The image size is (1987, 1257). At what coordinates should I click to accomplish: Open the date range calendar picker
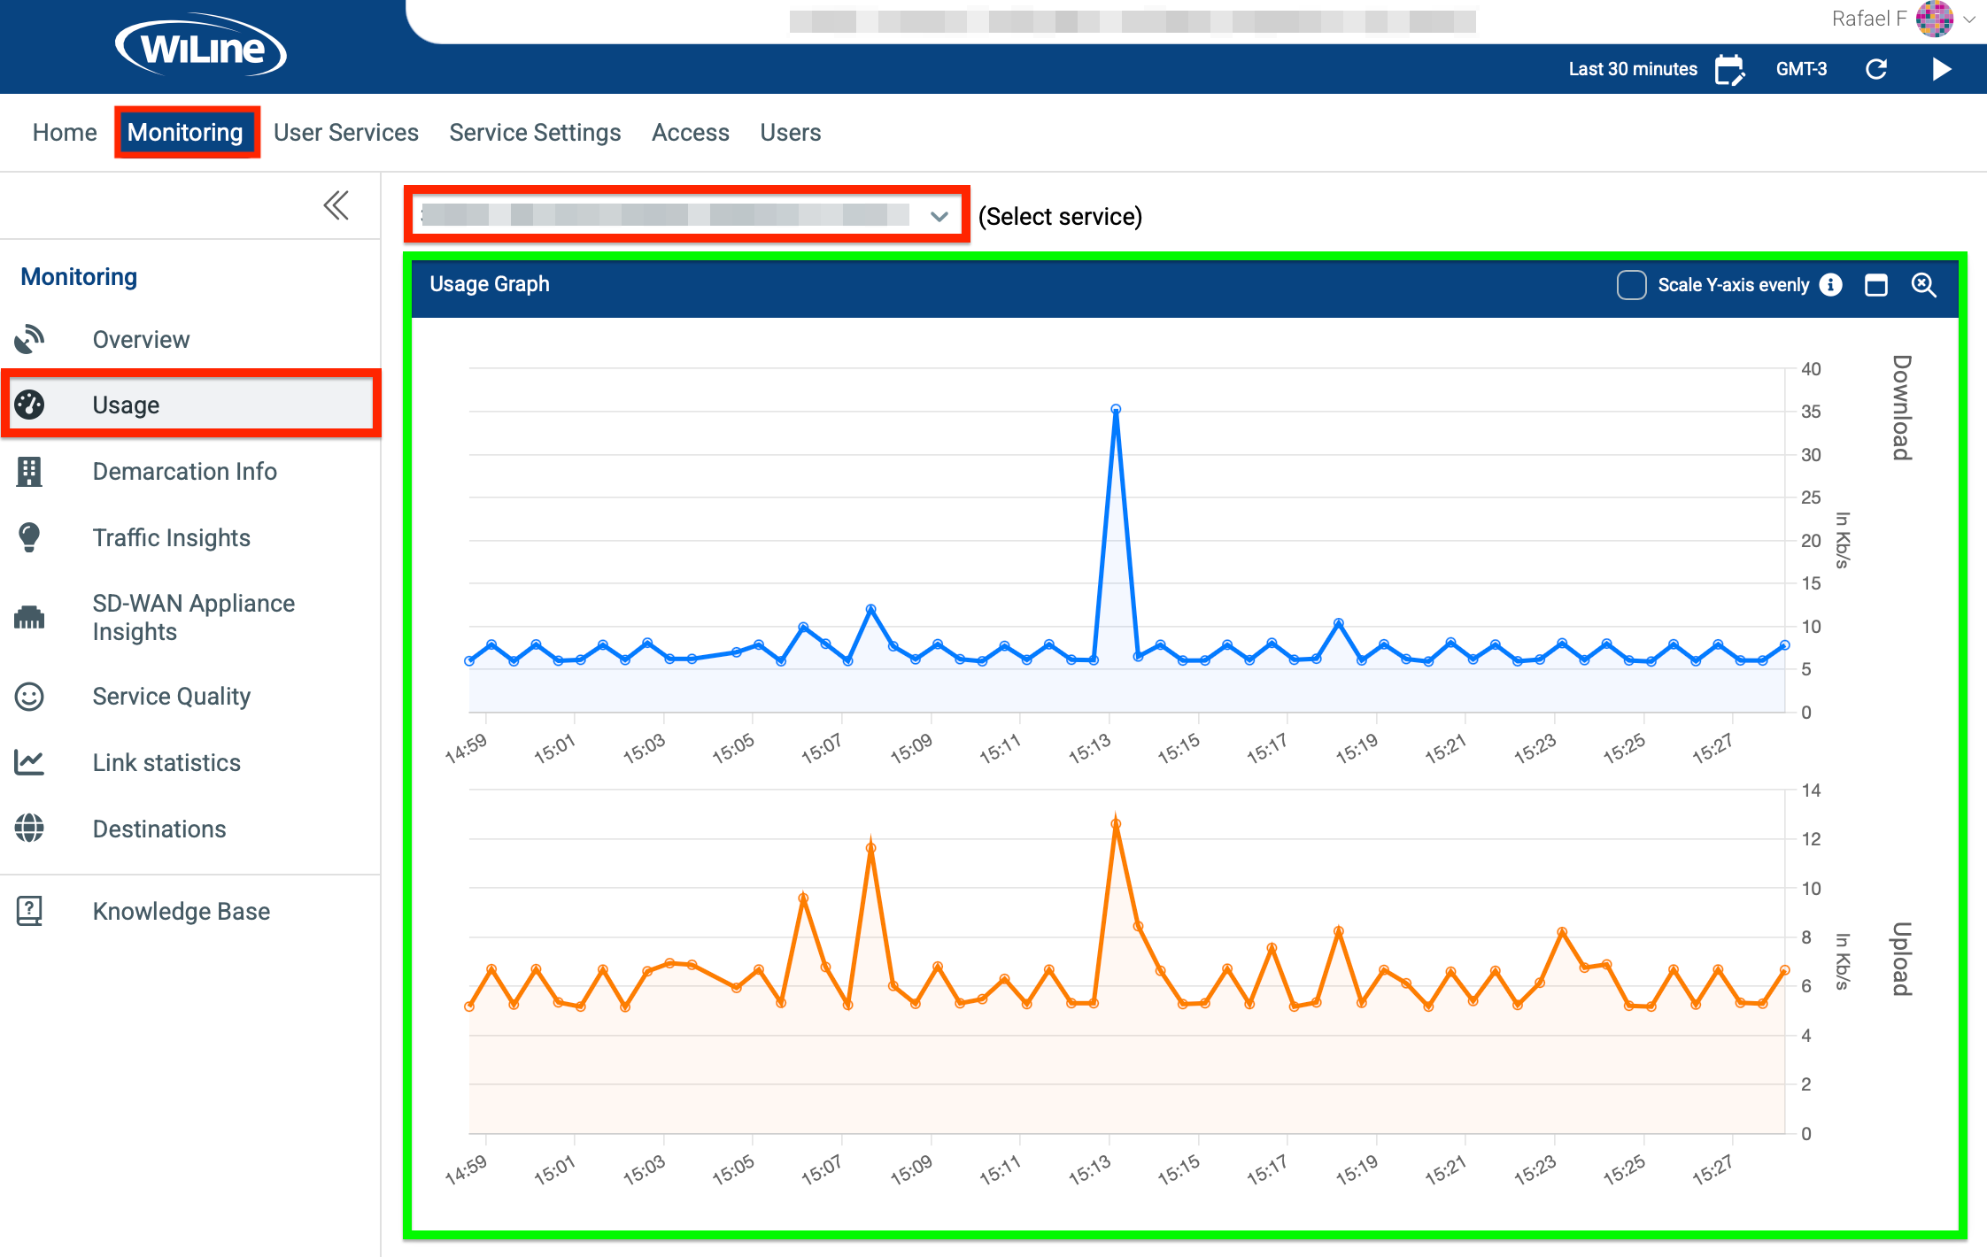click(x=1731, y=68)
